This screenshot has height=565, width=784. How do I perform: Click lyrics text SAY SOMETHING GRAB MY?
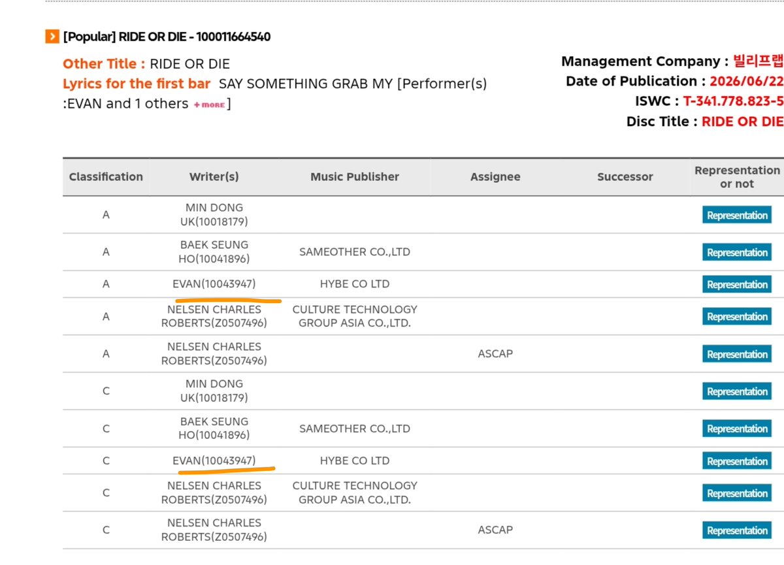tap(306, 84)
